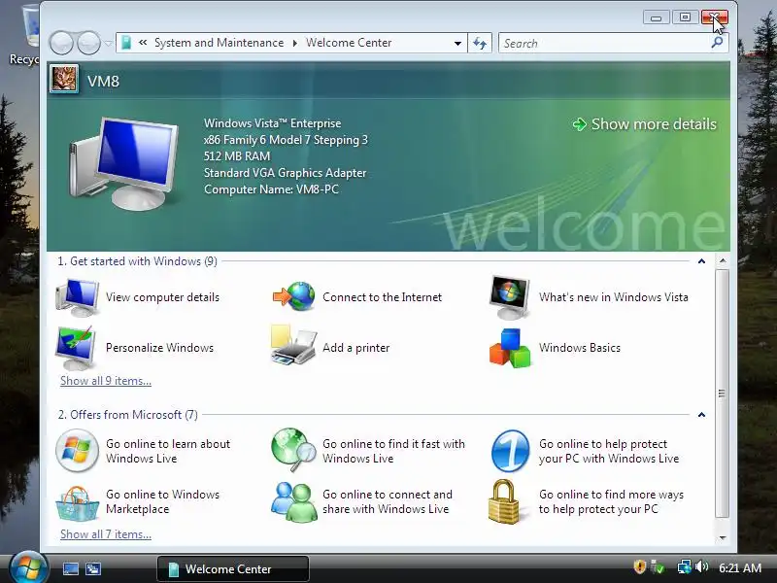Click the breadcrumb arrow after System and Maintenance
The width and height of the screenshot is (777, 583).
(295, 43)
